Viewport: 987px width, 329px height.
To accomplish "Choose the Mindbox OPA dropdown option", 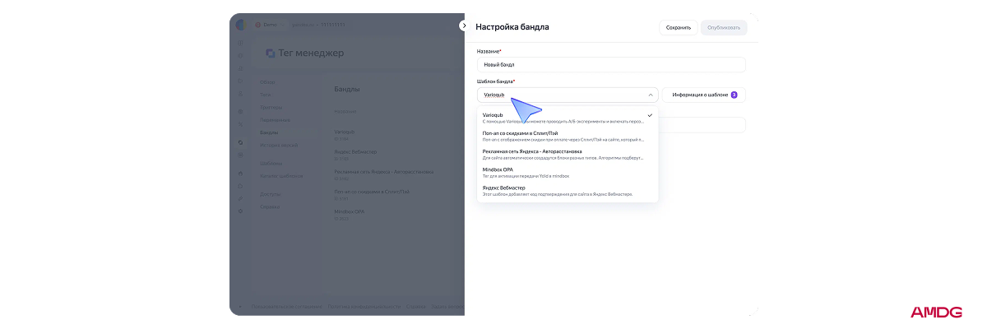I will (x=568, y=172).
